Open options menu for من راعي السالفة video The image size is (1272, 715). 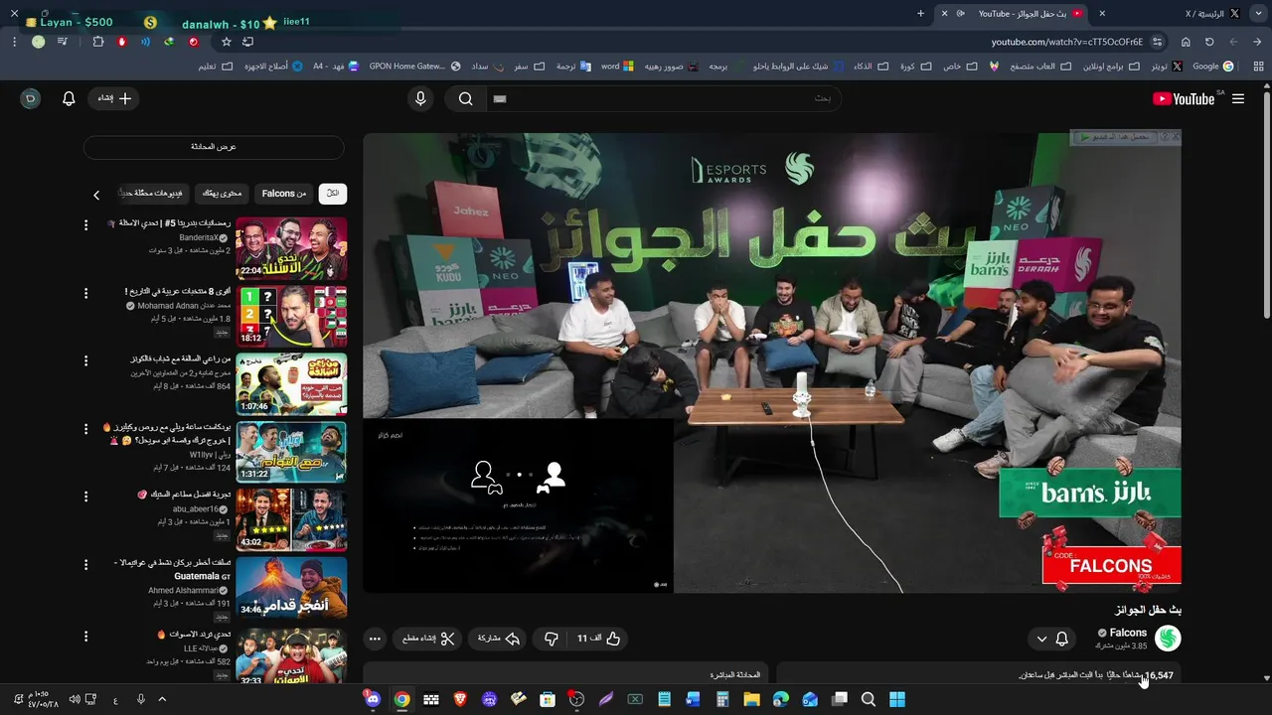coord(85,360)
